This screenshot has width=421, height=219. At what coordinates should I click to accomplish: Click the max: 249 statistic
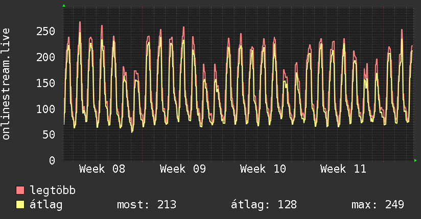(x=378, y=205)
